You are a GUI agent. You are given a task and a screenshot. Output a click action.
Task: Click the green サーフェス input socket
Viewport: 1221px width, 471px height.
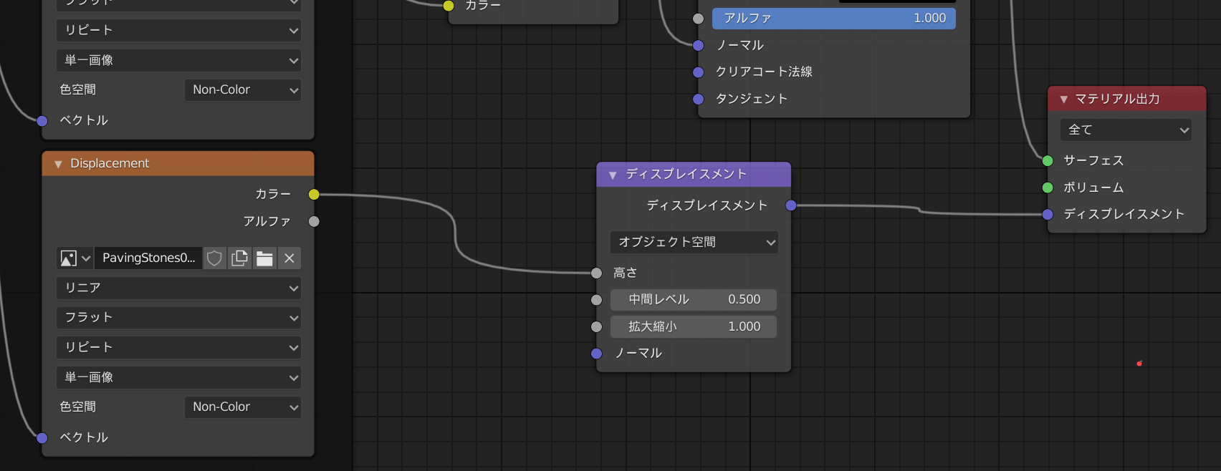click(1048, 161)
